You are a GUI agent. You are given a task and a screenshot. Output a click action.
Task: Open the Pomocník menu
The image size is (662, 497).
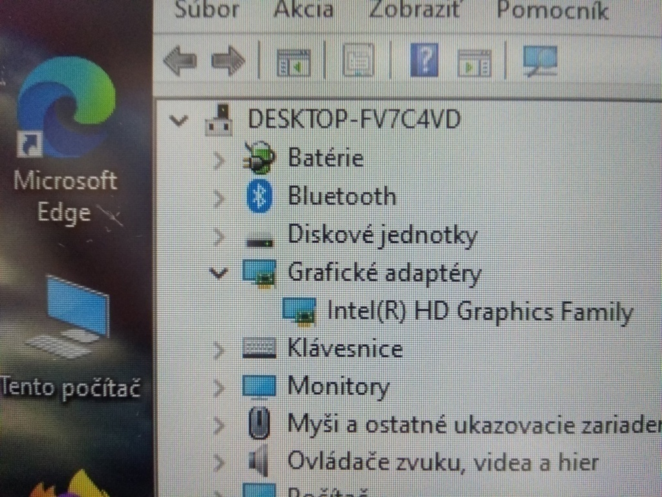pyautogui.click(x=552, y=10)
